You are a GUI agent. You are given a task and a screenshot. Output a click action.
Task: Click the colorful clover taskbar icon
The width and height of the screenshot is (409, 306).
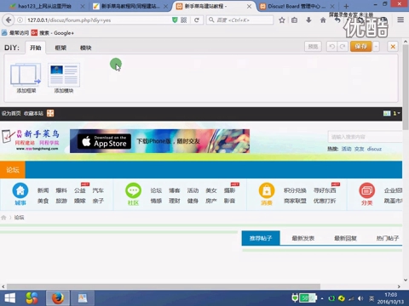click(32, 298)
